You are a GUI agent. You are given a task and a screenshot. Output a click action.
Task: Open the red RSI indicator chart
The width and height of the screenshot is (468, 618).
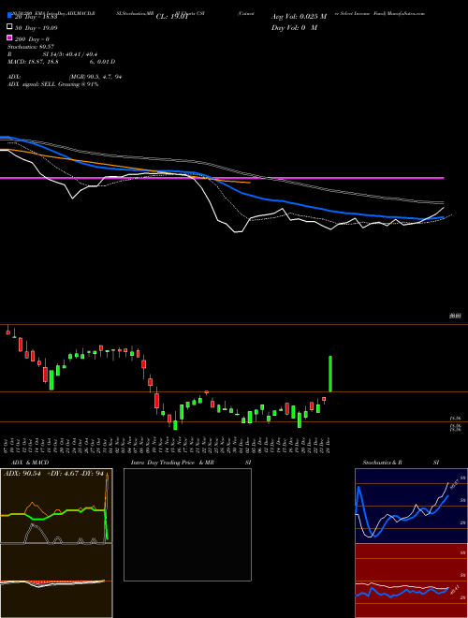click(x=411, y=581)
